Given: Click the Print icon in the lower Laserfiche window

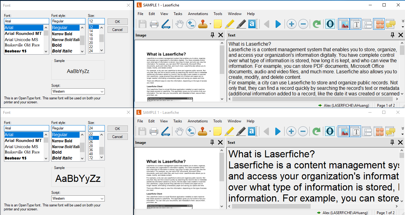Looking at the screenshot, I should (x=154, y=131).
